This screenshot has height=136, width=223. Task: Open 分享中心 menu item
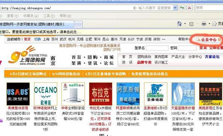(195, 57)
